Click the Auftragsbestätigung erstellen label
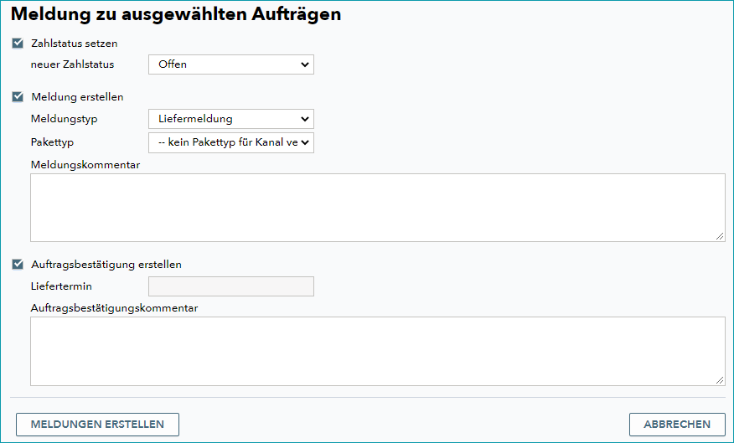734x443 pixels. [106, 265]
